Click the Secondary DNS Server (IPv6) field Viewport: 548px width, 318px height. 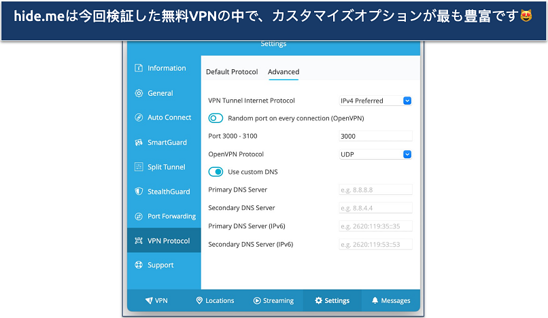(x=375, y=244)
